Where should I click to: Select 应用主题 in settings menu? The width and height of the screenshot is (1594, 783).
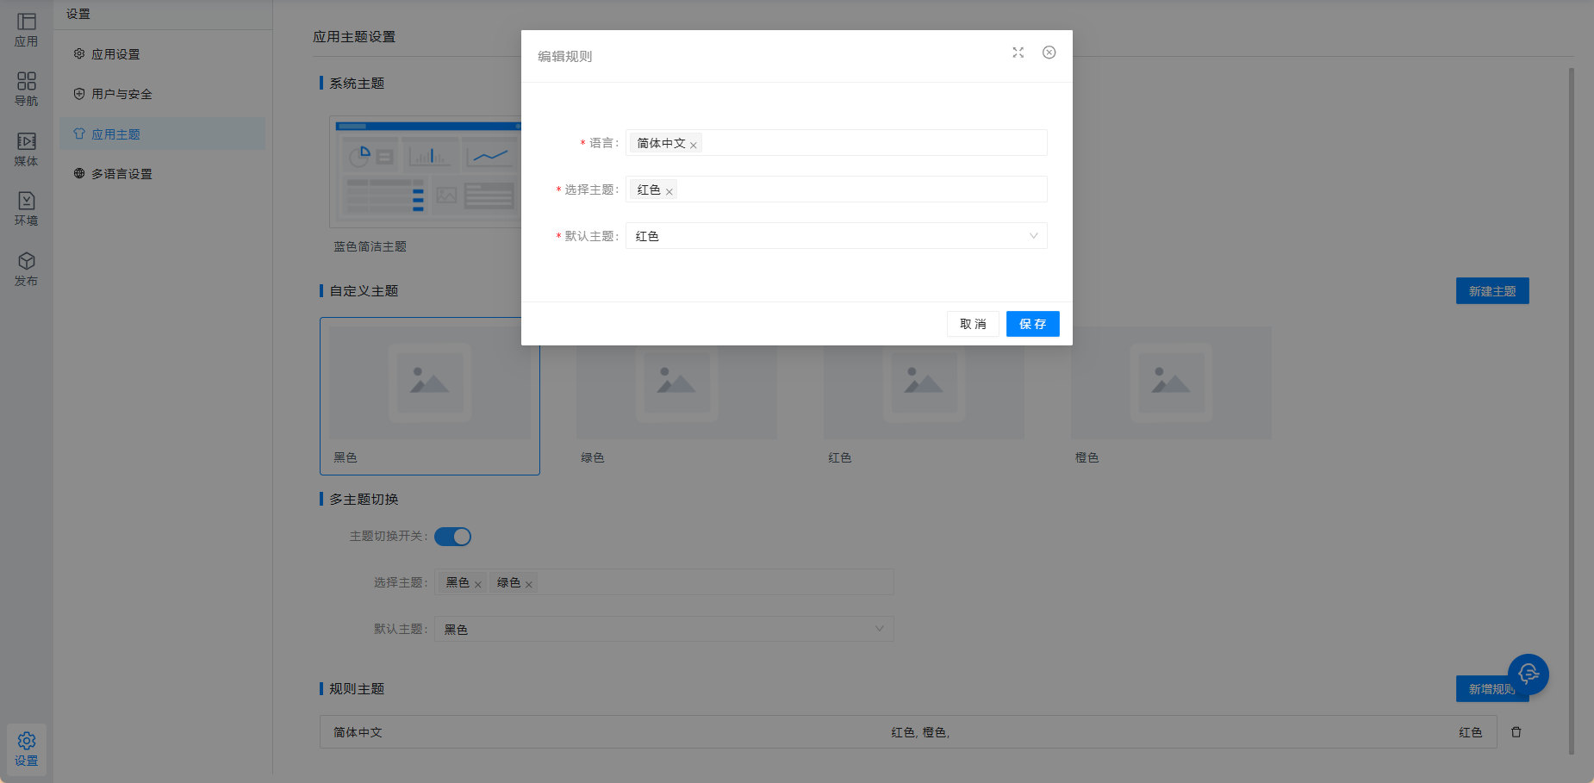pos(162,134)
